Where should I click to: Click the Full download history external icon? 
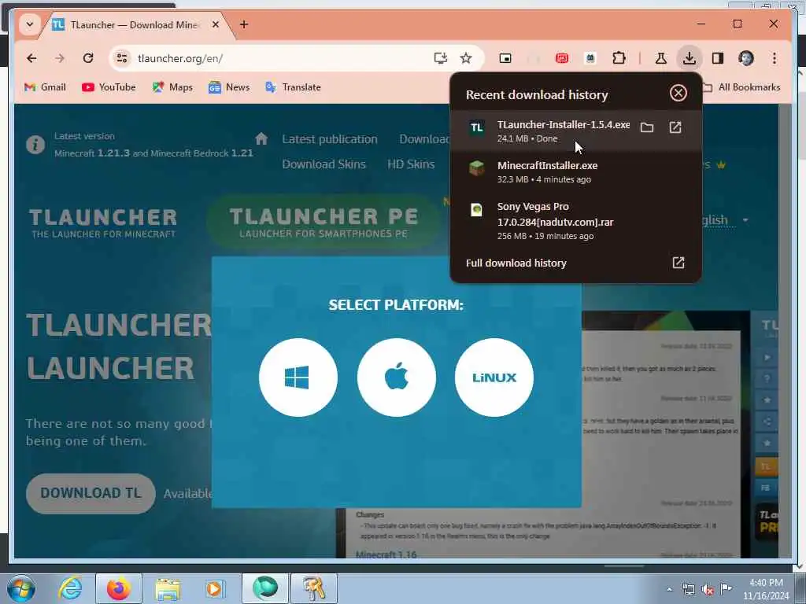click(678, 263)
